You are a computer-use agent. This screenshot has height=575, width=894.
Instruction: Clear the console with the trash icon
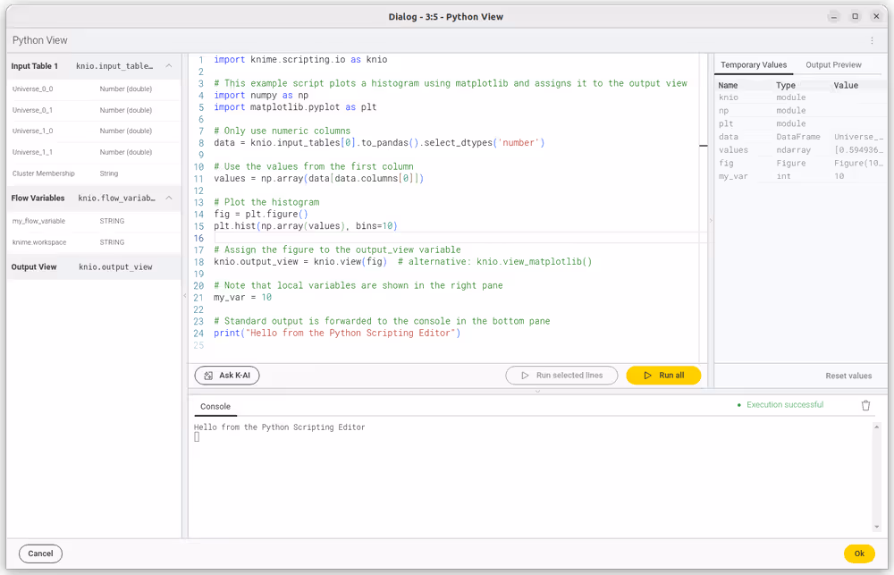tap(865, 405)
